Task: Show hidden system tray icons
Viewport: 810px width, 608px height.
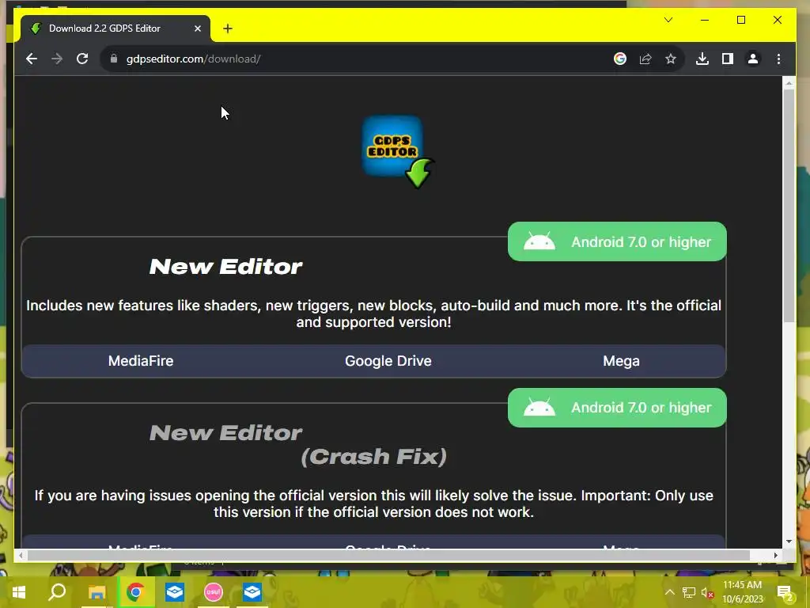Action: tap(669, 592)
